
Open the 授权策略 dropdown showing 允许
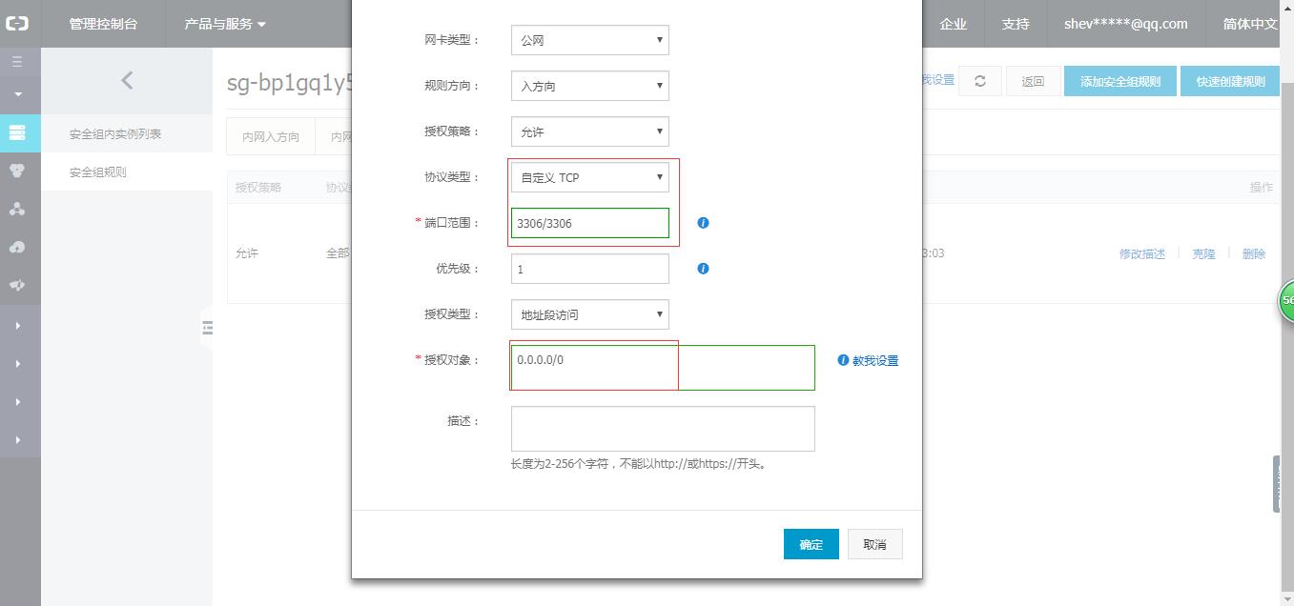(x=590, y=131)
